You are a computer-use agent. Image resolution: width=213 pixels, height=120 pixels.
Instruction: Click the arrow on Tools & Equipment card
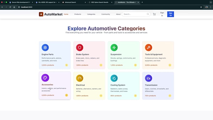click(170, 65)
